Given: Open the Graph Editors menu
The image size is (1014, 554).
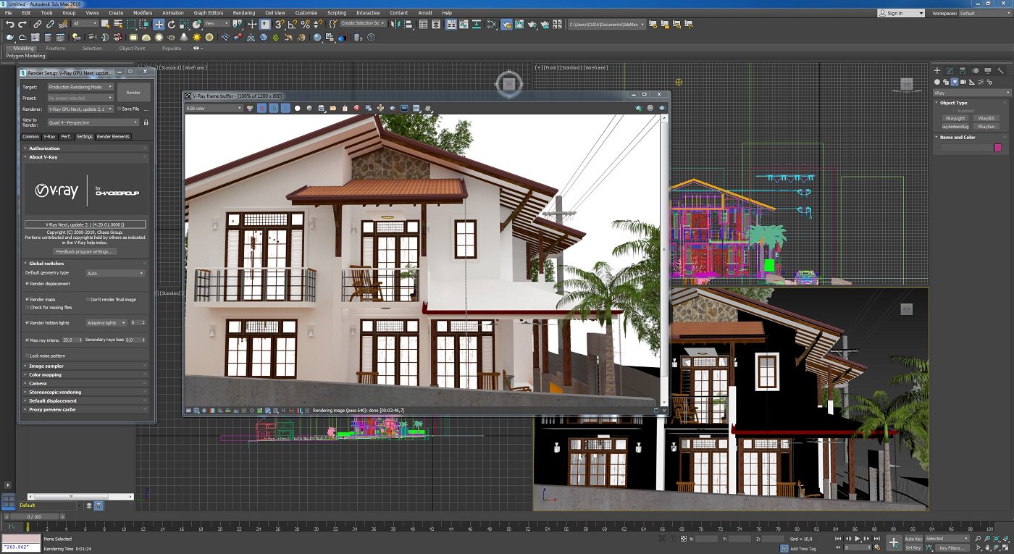Looking at the screenshot, I should point(209,13).
